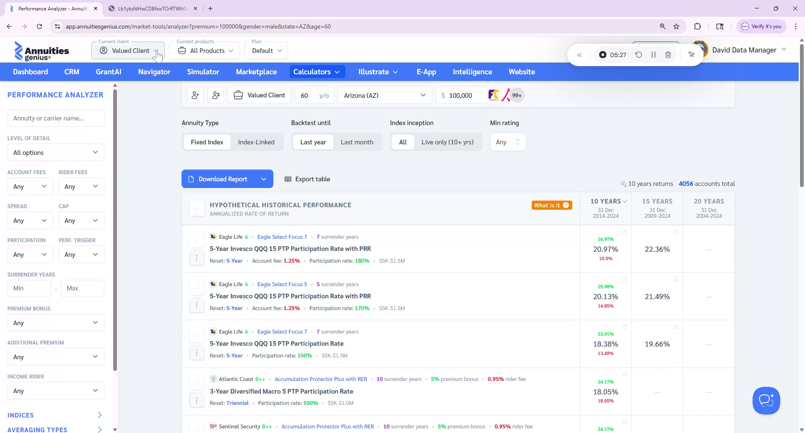Viewport: 805px width, 433px height.
Task: Stop the screen recording at 05:27
Action: [602, 55]
